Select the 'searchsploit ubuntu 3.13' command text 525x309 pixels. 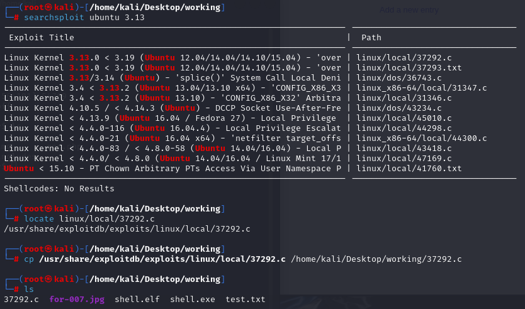(84, 18)
